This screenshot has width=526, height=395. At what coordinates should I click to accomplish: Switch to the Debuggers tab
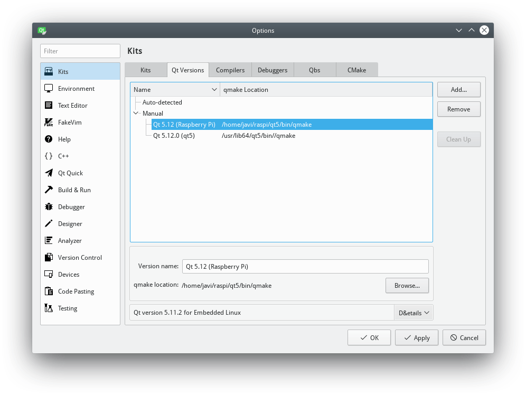[273, 70]
